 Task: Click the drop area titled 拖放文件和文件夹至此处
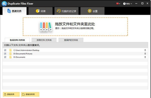click(x=75, y=27)
